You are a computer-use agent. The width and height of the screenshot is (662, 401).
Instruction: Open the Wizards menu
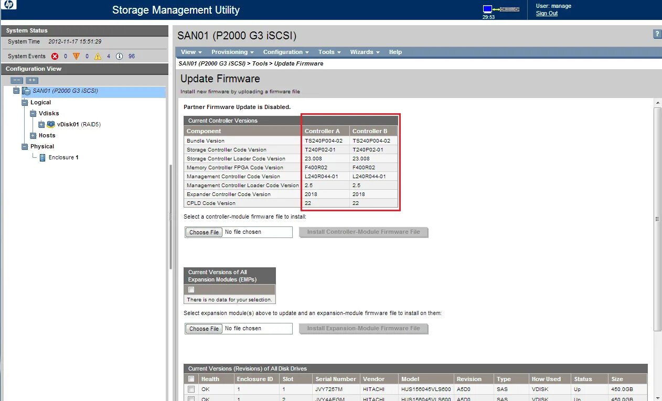tap(365, 52)
